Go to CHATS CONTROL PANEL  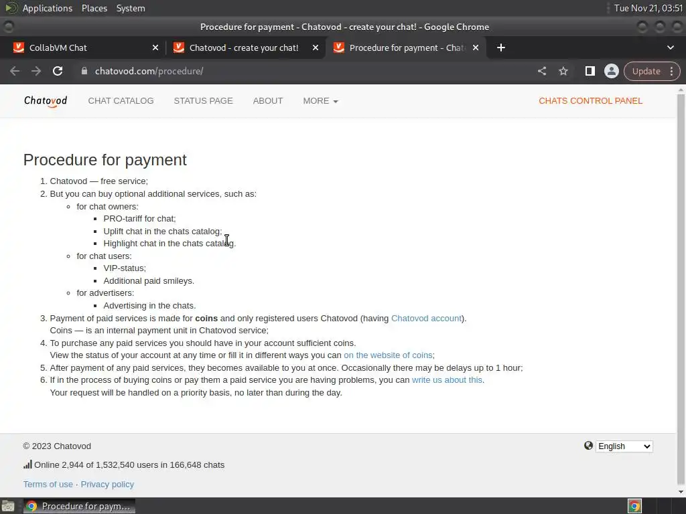tap(591, 101)
